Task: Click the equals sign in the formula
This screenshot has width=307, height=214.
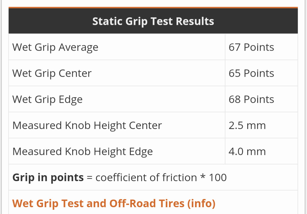Action: (90, 178)
